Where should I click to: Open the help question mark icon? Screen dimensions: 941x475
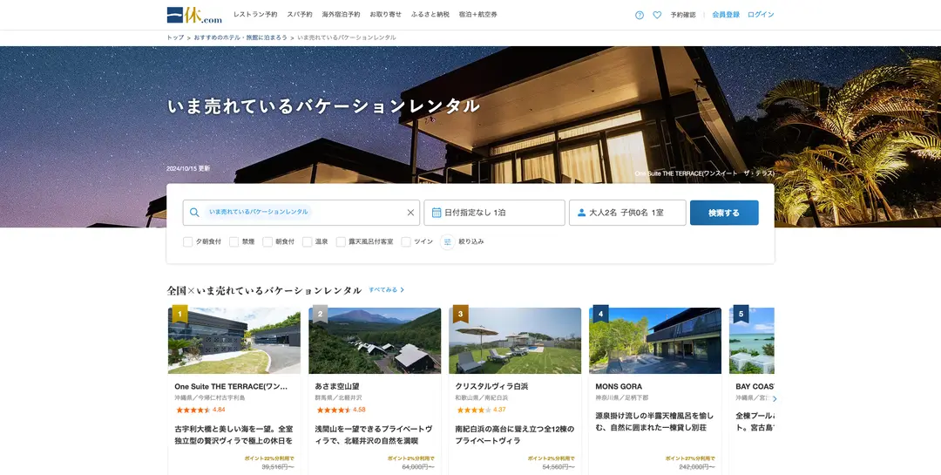640,15
